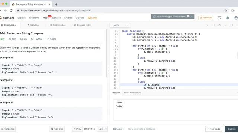This screenshot has height=133, width=238.
Task: Close the Backspace String Compare browser tab
Action: click(x=49, y=4)
